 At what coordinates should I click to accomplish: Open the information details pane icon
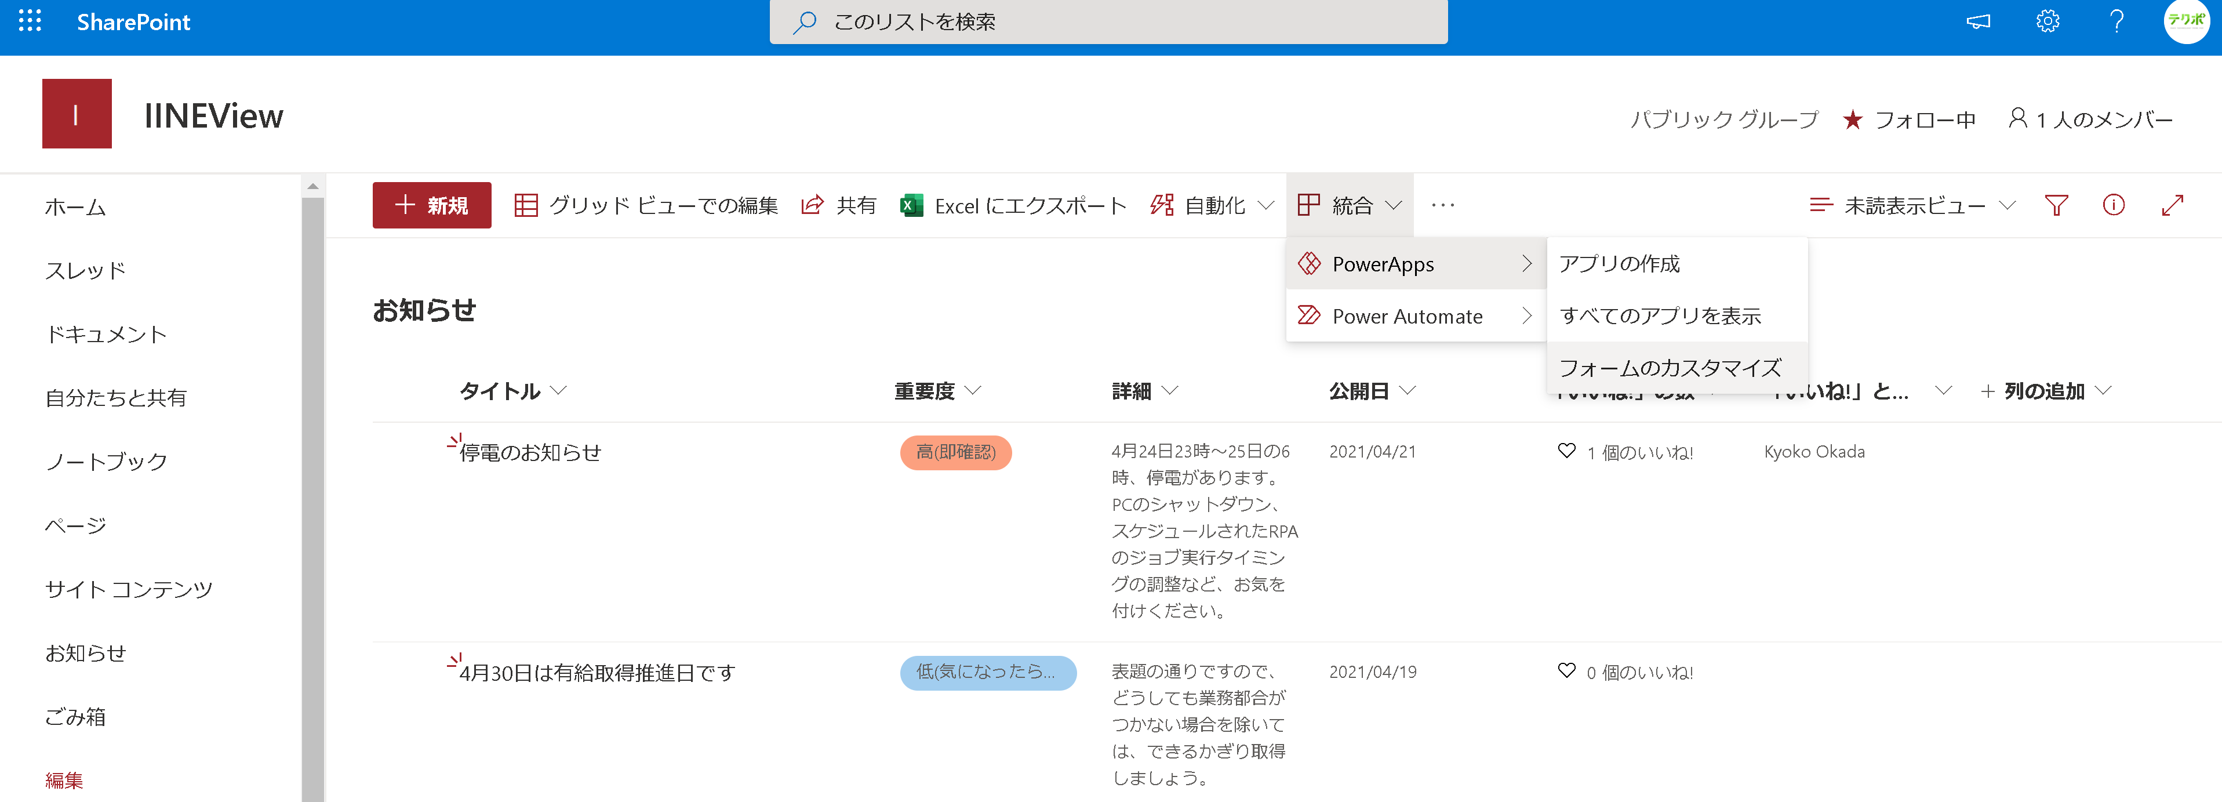point(2114,205)
